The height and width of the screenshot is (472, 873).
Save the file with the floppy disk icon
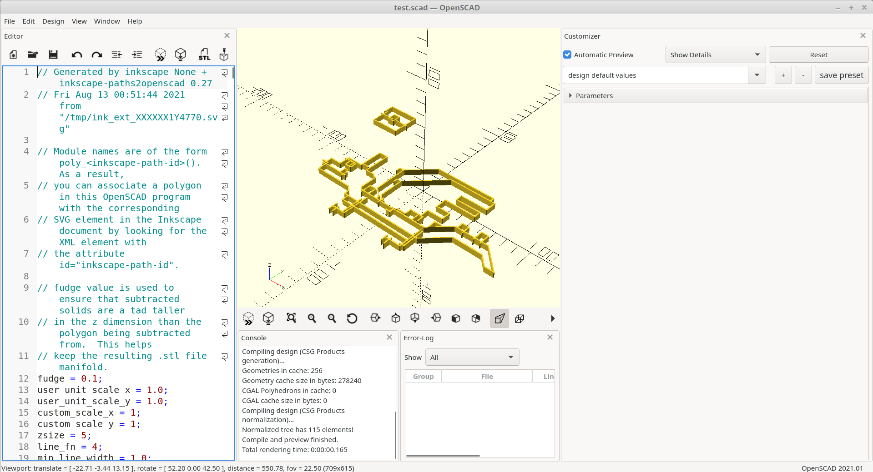53,55
